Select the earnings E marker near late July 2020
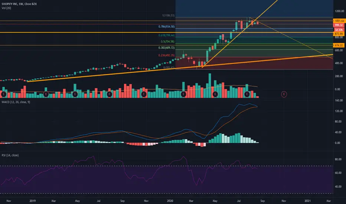 (x=247, y=94)
